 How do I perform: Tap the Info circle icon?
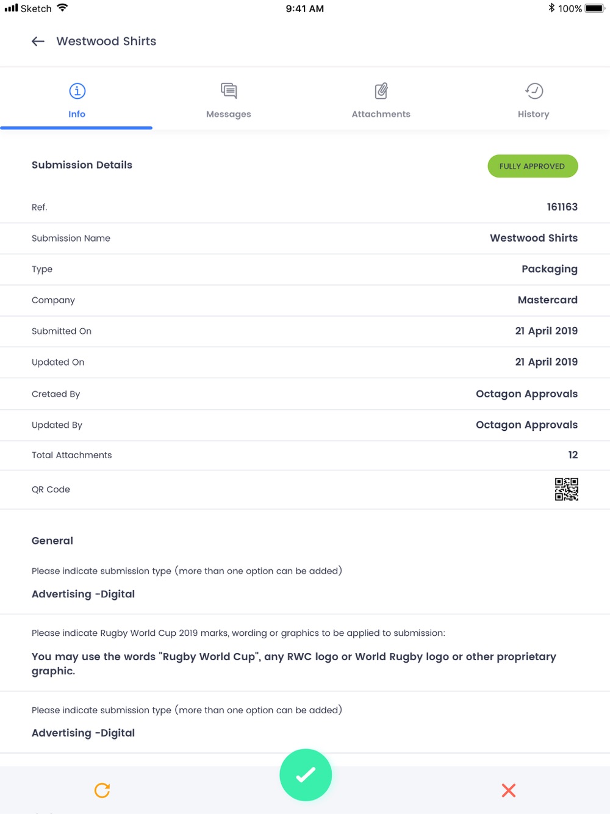tap(77, 91)
